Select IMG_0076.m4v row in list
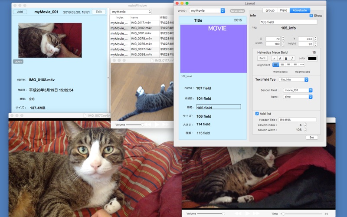The image size is (347, 217). (x=142, y=44)
